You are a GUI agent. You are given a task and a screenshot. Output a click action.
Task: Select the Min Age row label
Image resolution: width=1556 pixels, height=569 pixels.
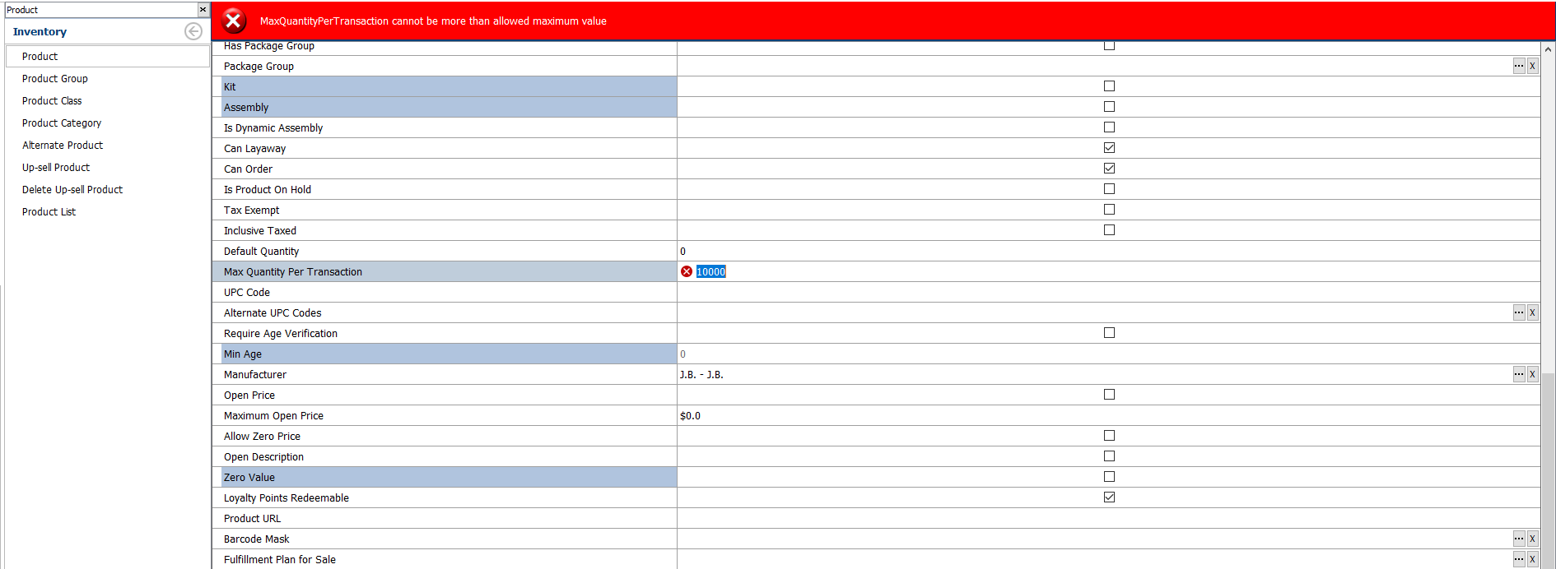pyautogui.click(x=243, y=354)
